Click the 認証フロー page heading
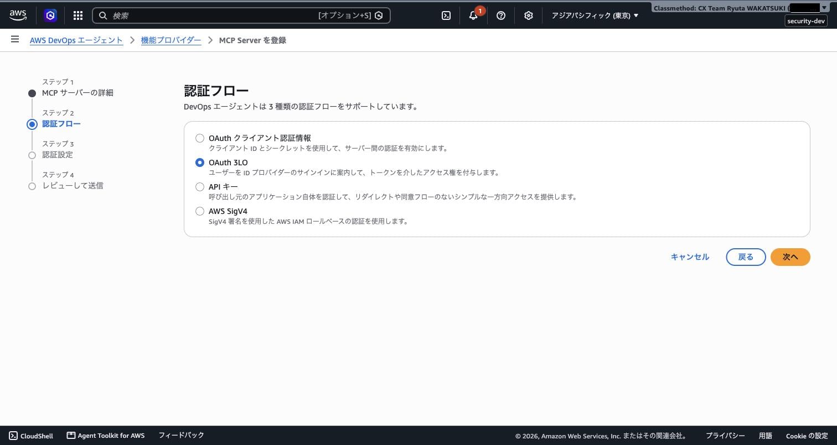837x445 pixels. (216, 91)
